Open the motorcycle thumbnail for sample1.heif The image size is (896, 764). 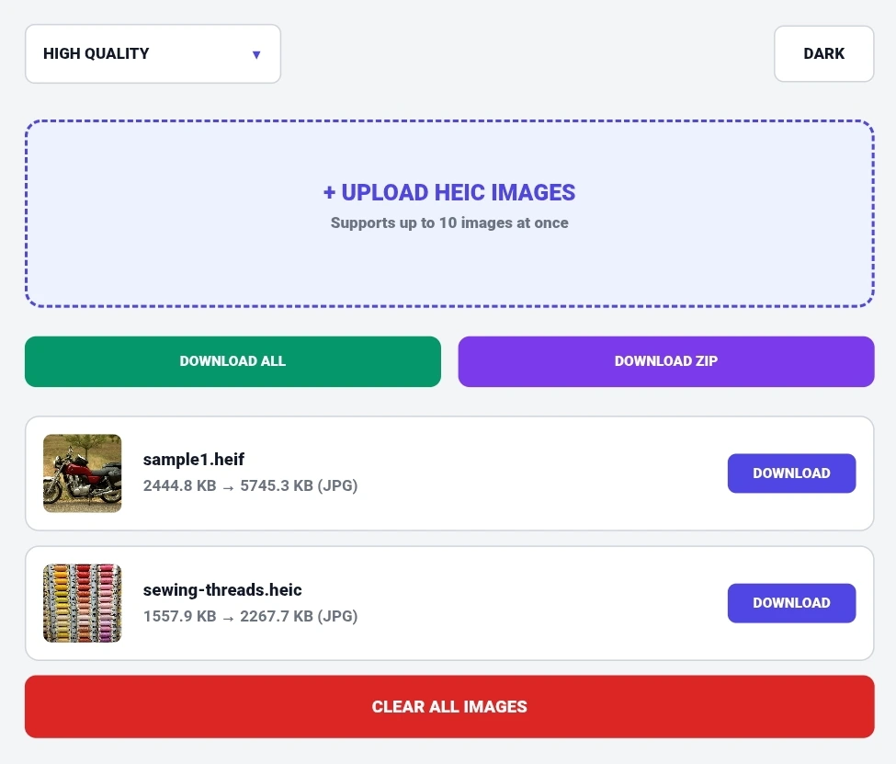tap(83, 473)
